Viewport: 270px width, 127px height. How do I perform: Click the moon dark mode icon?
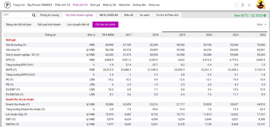click(x=243, y=5)
